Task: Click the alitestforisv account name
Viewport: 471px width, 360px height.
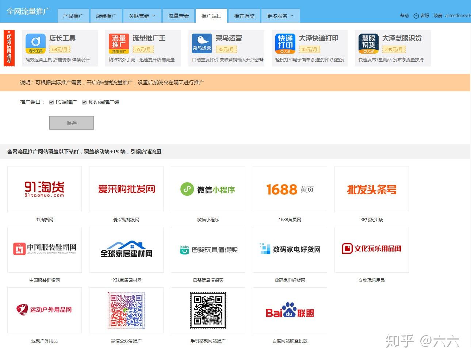Action: [458, 16]
